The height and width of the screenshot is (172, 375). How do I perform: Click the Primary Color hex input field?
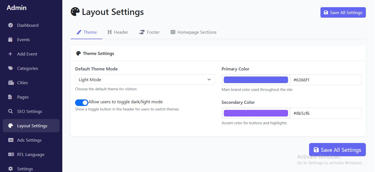point(325,80)
